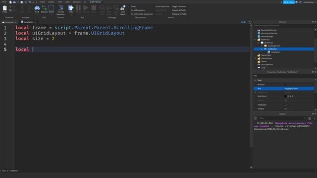Switch to the MODEL ribbon tab
The height and width of the screenshot is (178, 317).
[x=51, y=2]
